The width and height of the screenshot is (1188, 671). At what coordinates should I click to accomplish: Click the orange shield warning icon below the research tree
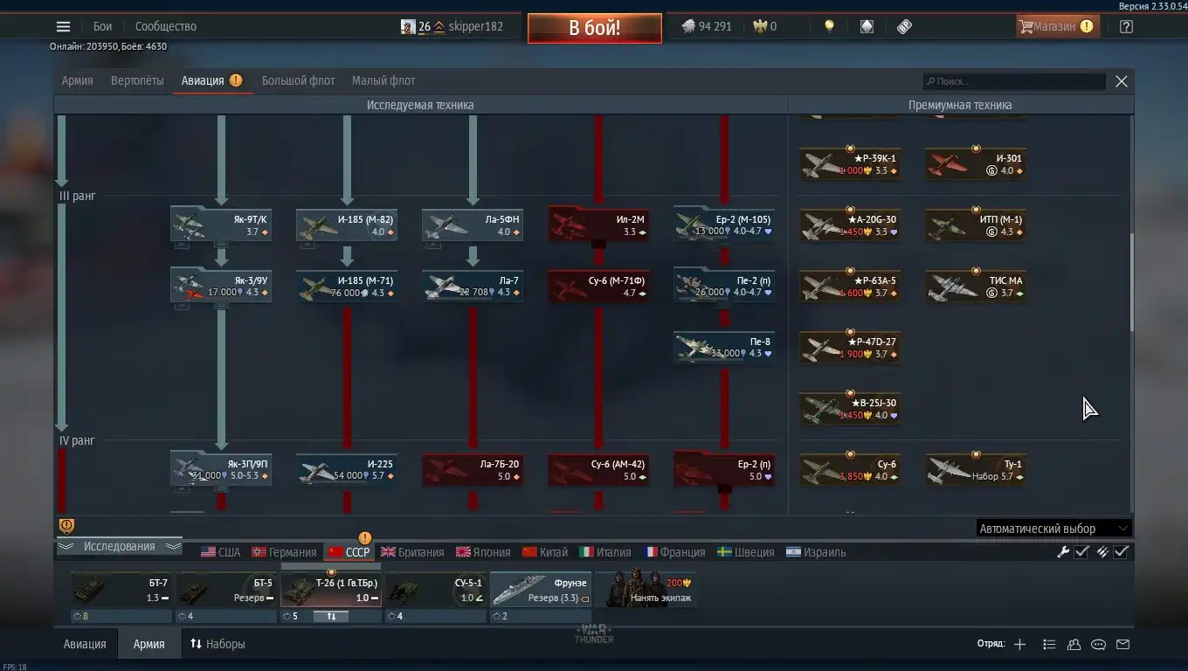(x=66, y=525)
